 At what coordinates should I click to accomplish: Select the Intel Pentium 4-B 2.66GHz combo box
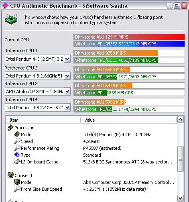coord(38,76)
